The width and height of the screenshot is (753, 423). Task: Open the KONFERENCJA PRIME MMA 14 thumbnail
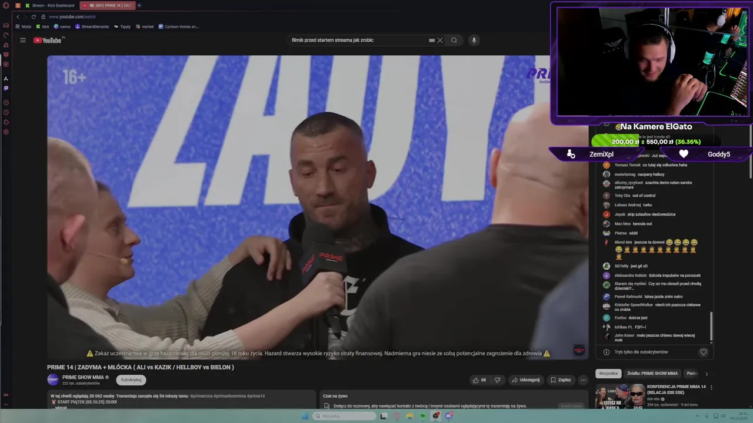[619, 395]
